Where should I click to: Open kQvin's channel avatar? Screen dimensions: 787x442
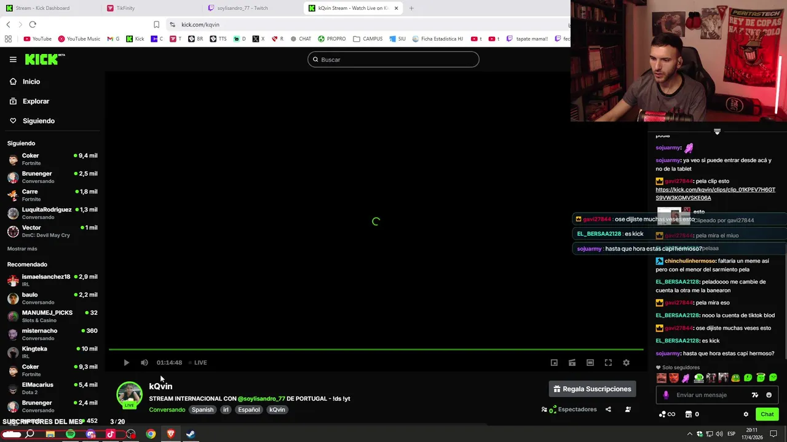tap(129, 395)
